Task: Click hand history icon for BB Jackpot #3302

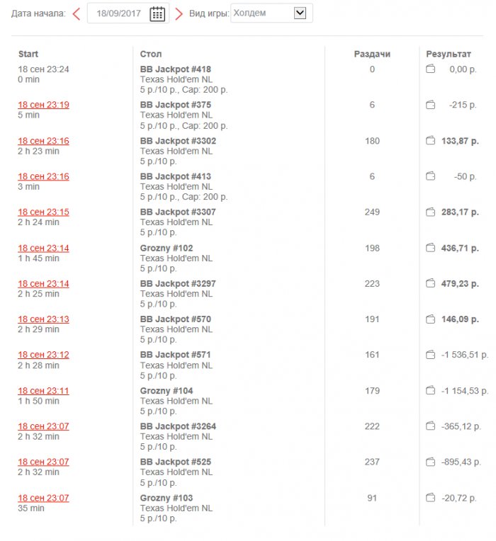Action: coord(430,141)
